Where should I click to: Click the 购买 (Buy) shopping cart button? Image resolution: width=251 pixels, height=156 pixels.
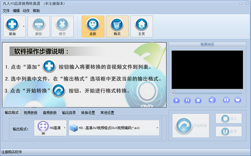pos(117,26)
